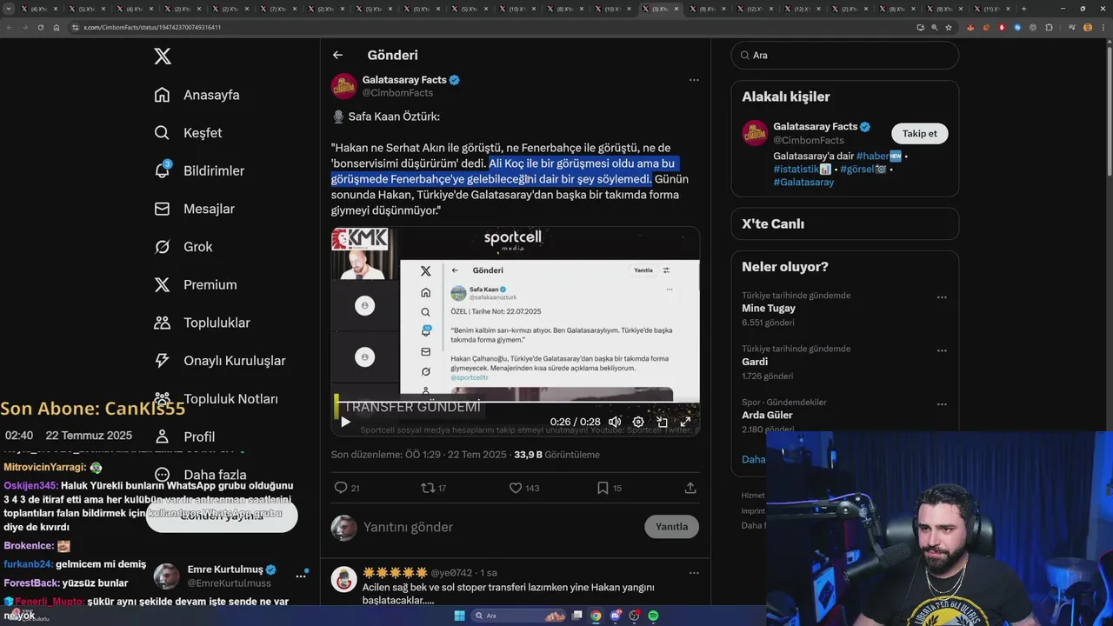Play the embedded video
This screenshot has width=1113, height=626.
click(345, 422)
